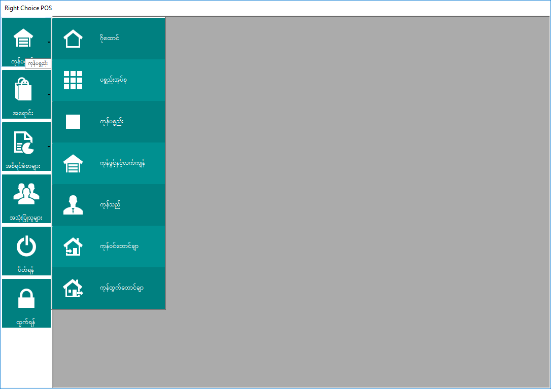This screenshot has height=389, width=551.
Task: Collapse the top sidebar button's dropdown arrow
Action: 49,42
